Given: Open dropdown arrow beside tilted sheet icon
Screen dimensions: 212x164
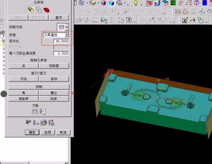Looking at the screenshot, I should point(125,3).
